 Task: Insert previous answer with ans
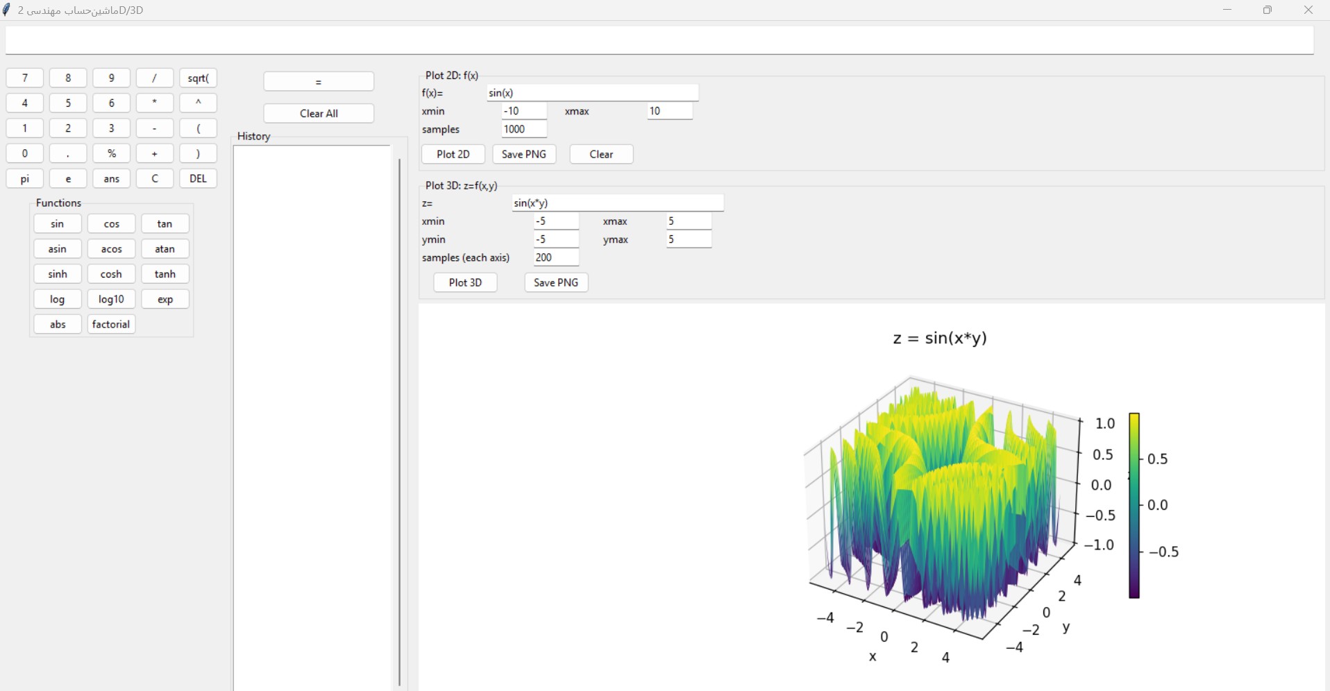click(111, 179)
